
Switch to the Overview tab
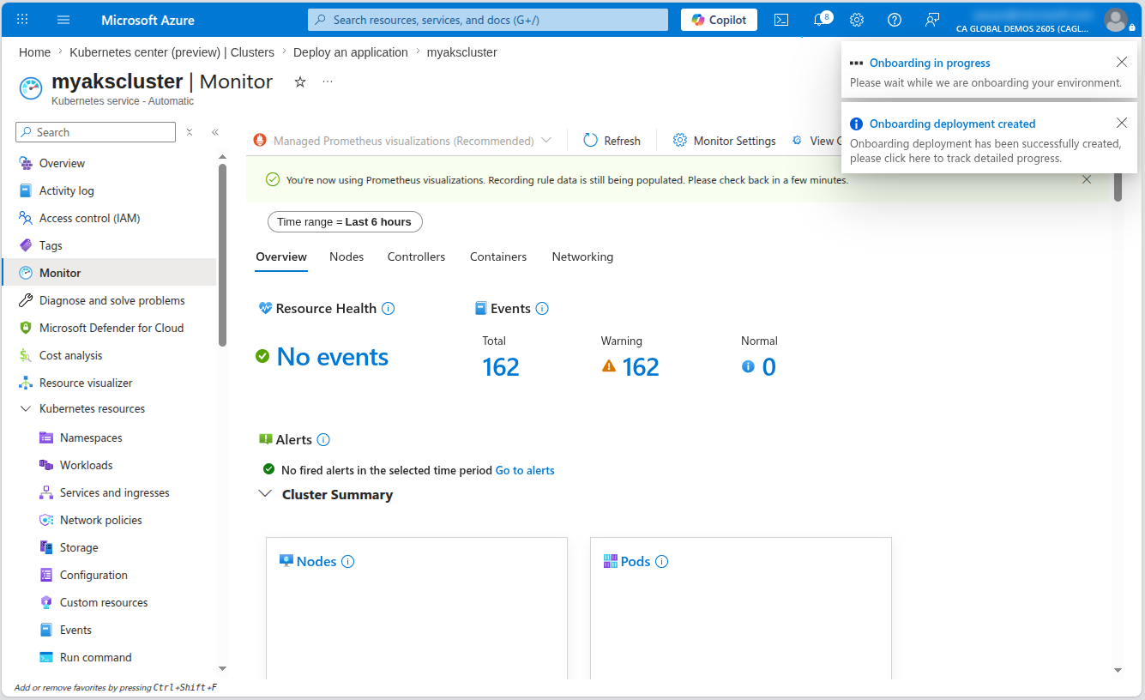[281, 256]
